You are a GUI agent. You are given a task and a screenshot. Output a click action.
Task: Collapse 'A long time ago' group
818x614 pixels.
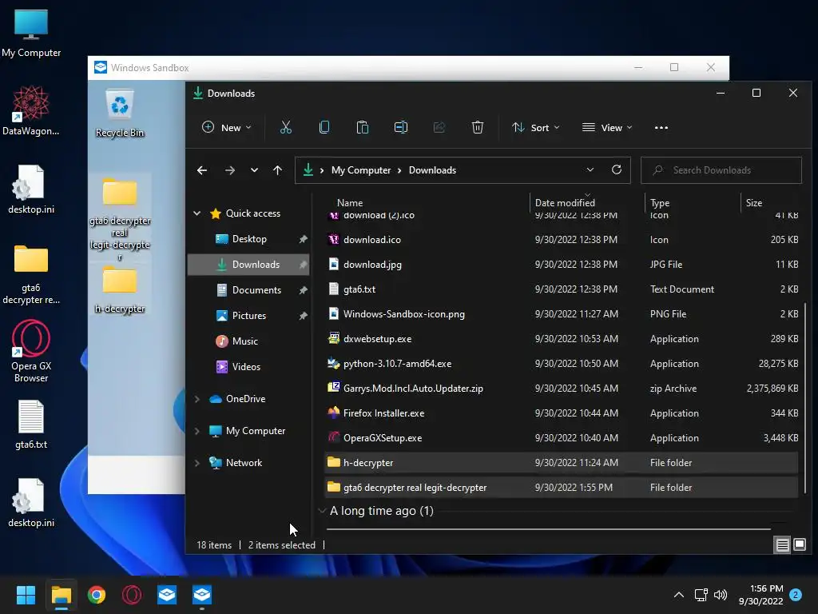pos(322,511)
